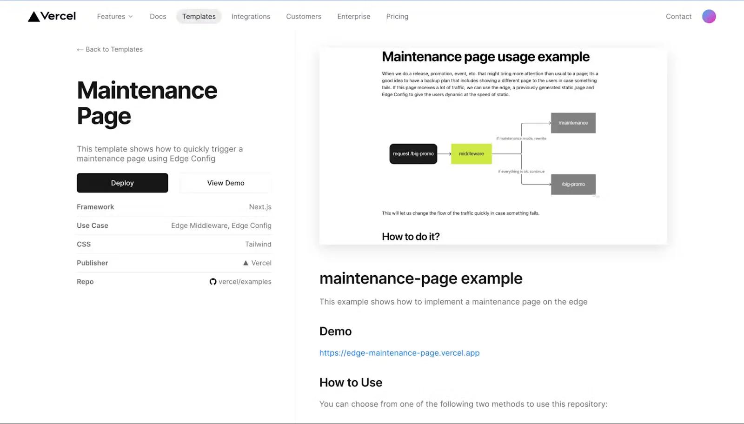
Task: Click the View Demo button
Action: (226, 183)
